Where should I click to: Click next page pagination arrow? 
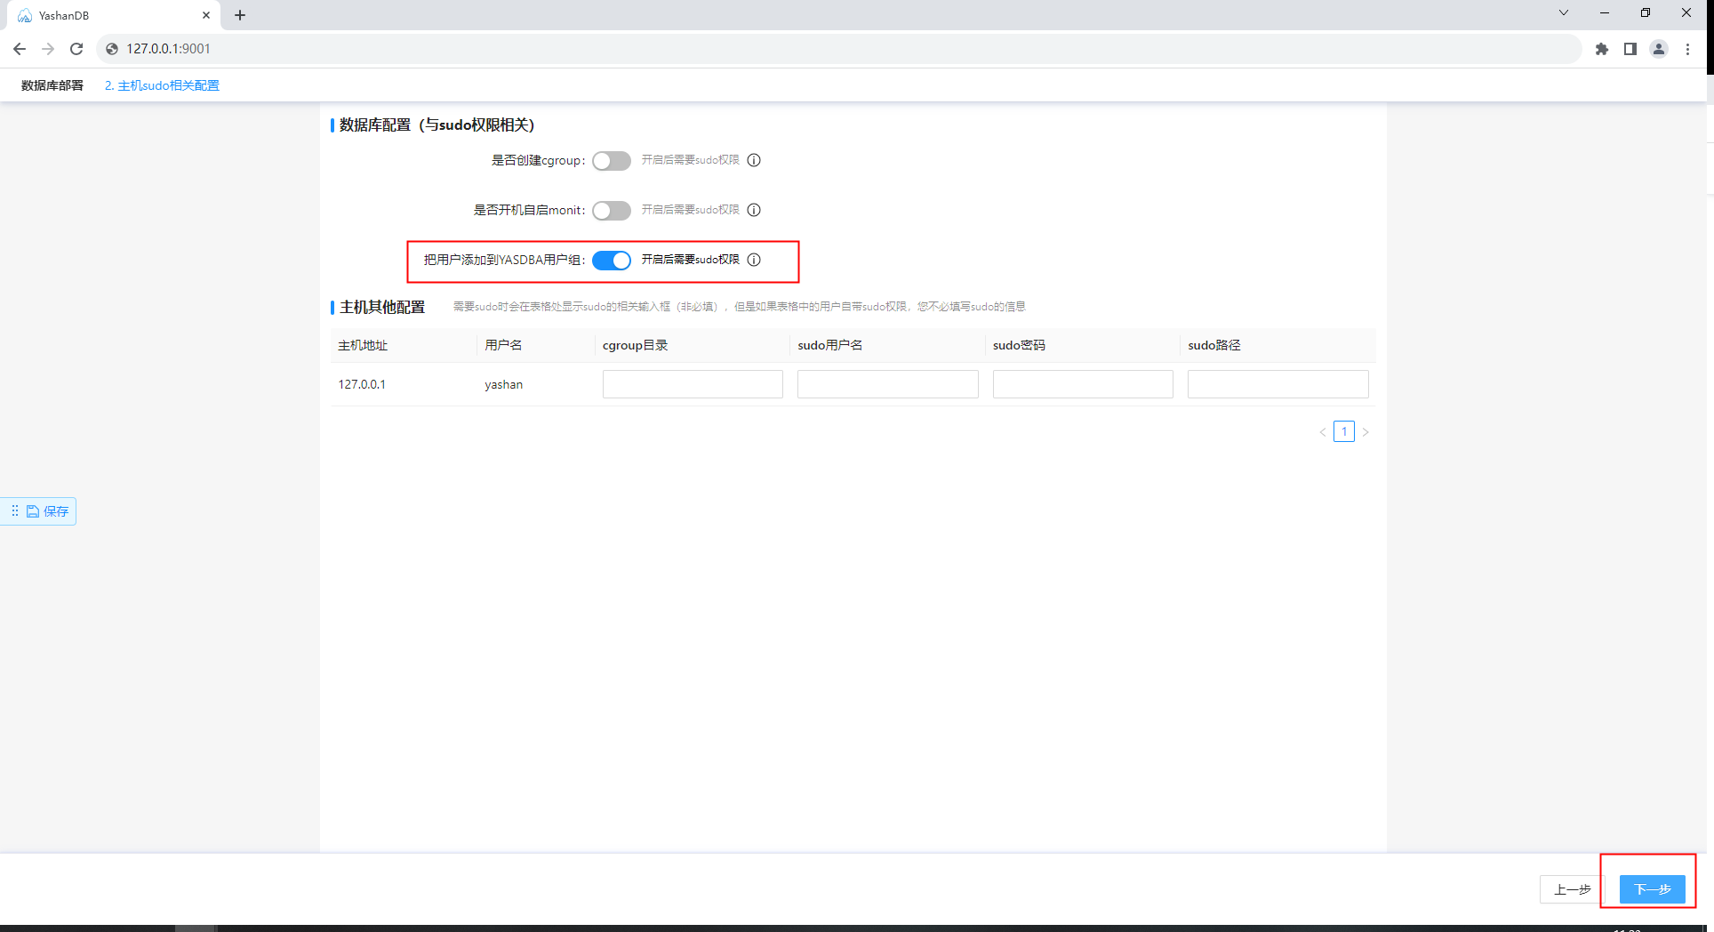click(x=1366, y=432)
